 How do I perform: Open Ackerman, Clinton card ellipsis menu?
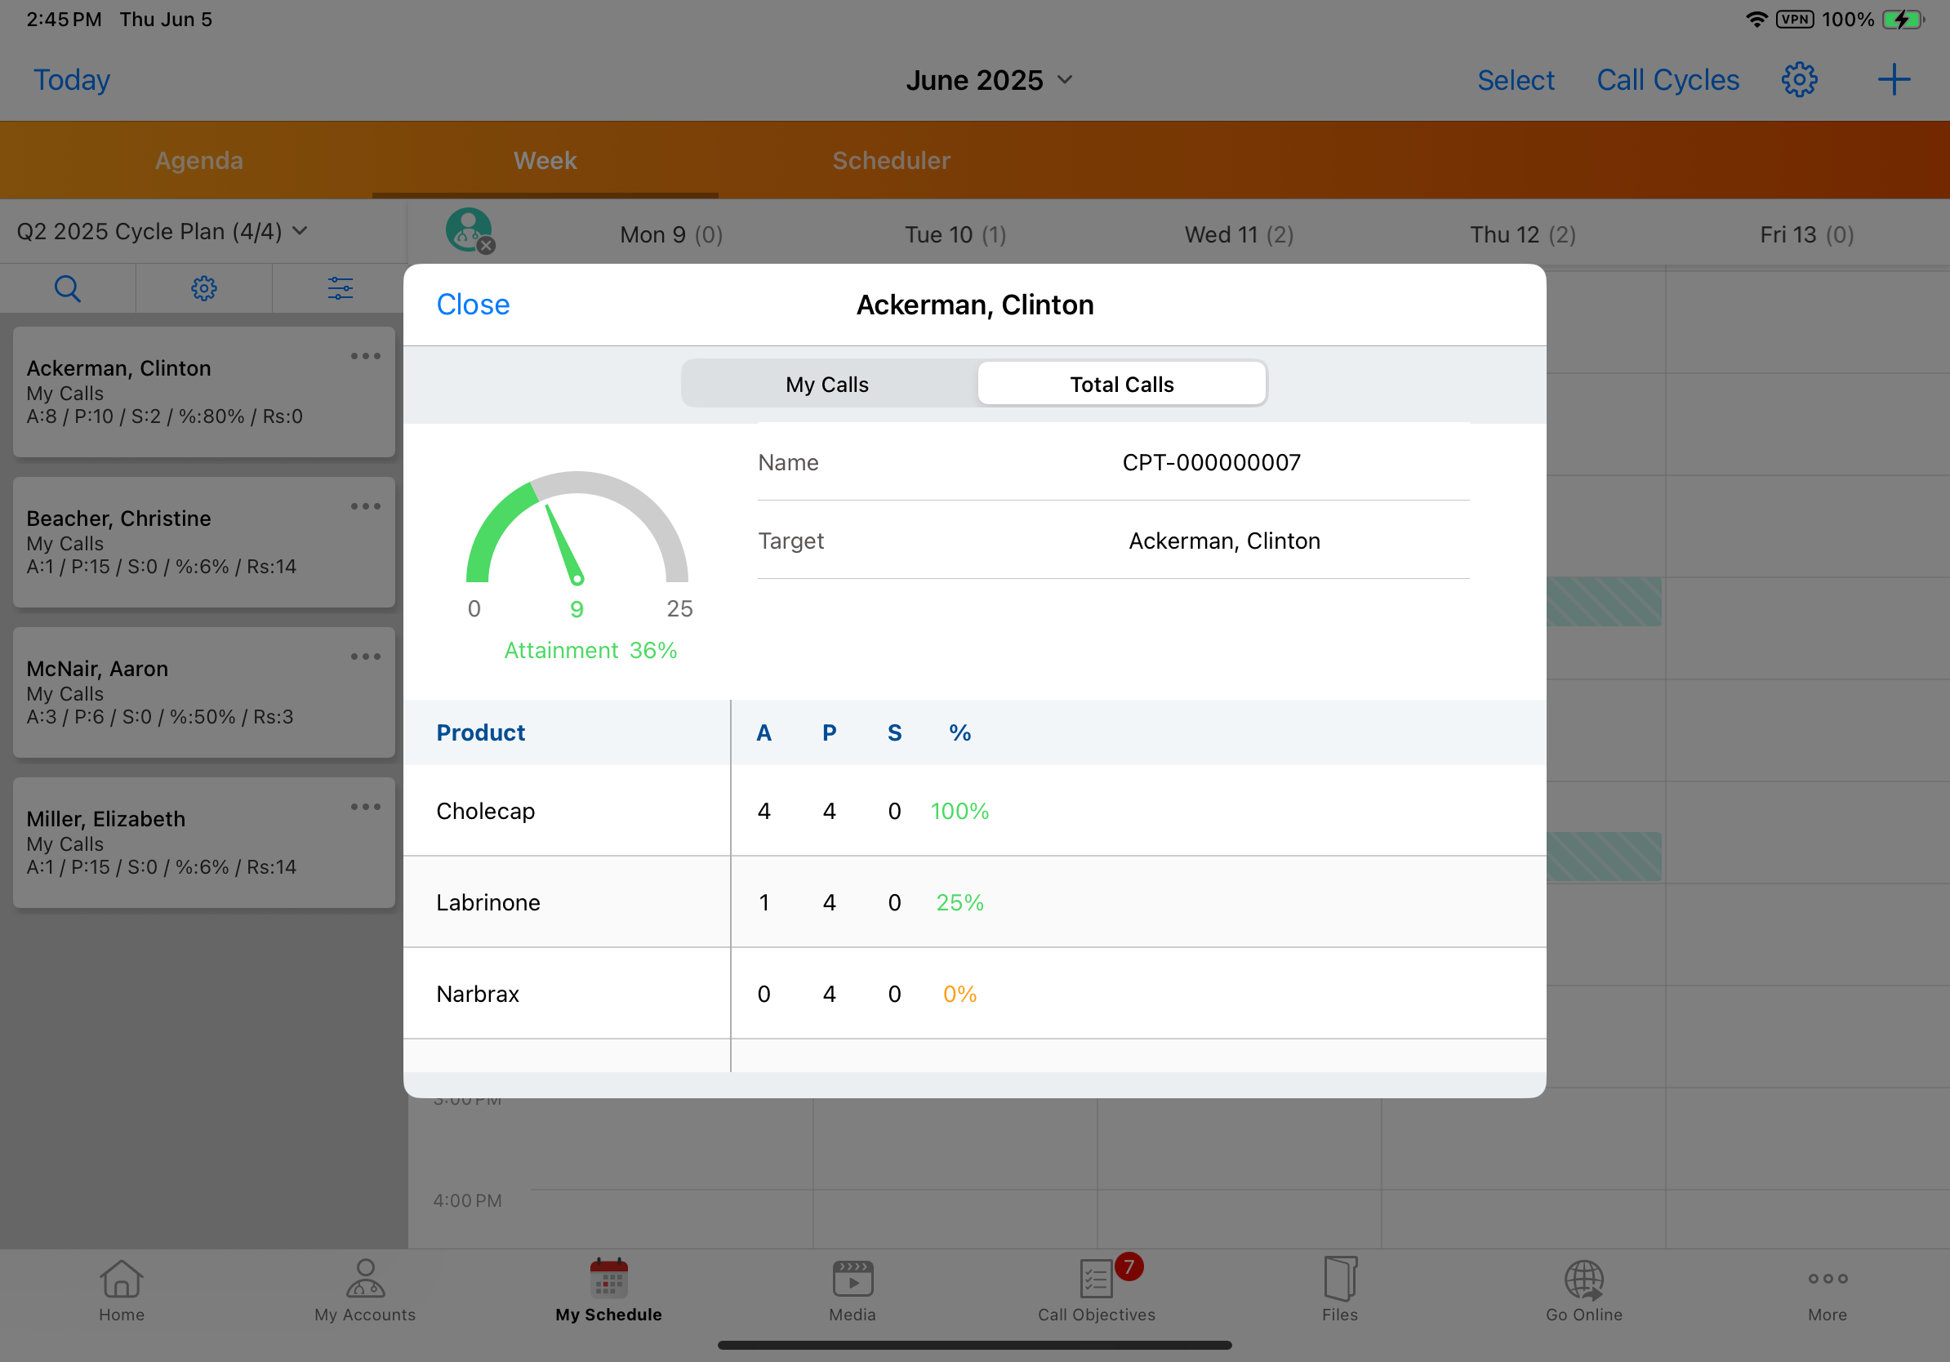tap(365, 356)
